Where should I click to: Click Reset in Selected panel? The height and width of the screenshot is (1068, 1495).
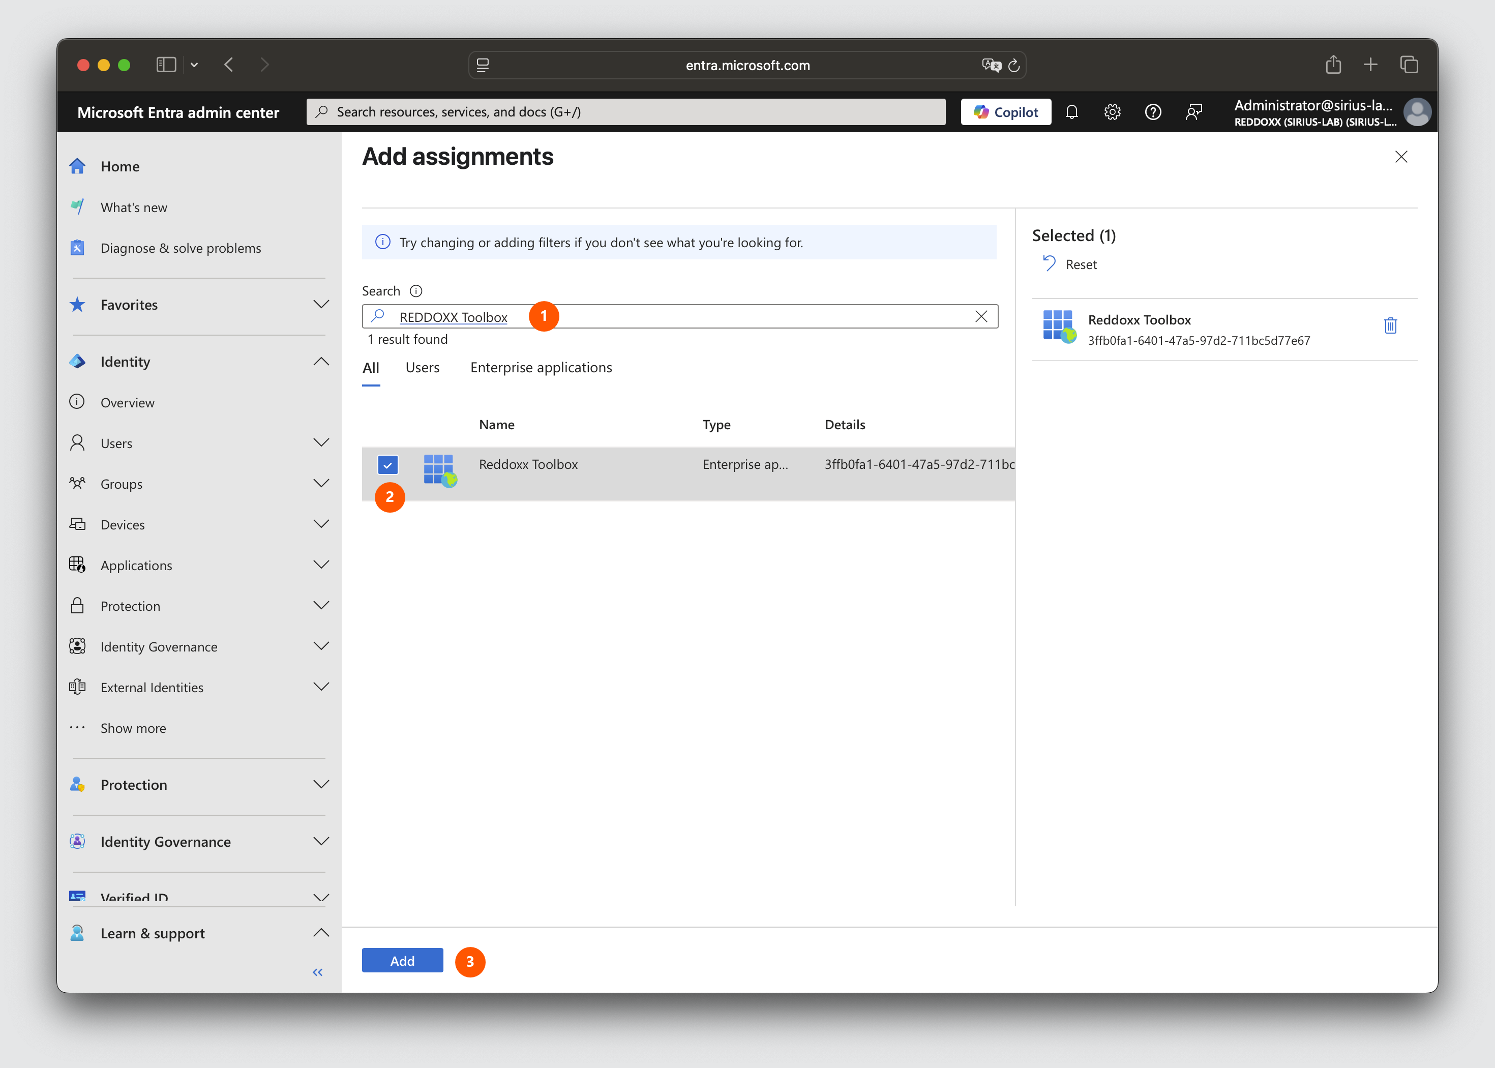point(1070,264)
